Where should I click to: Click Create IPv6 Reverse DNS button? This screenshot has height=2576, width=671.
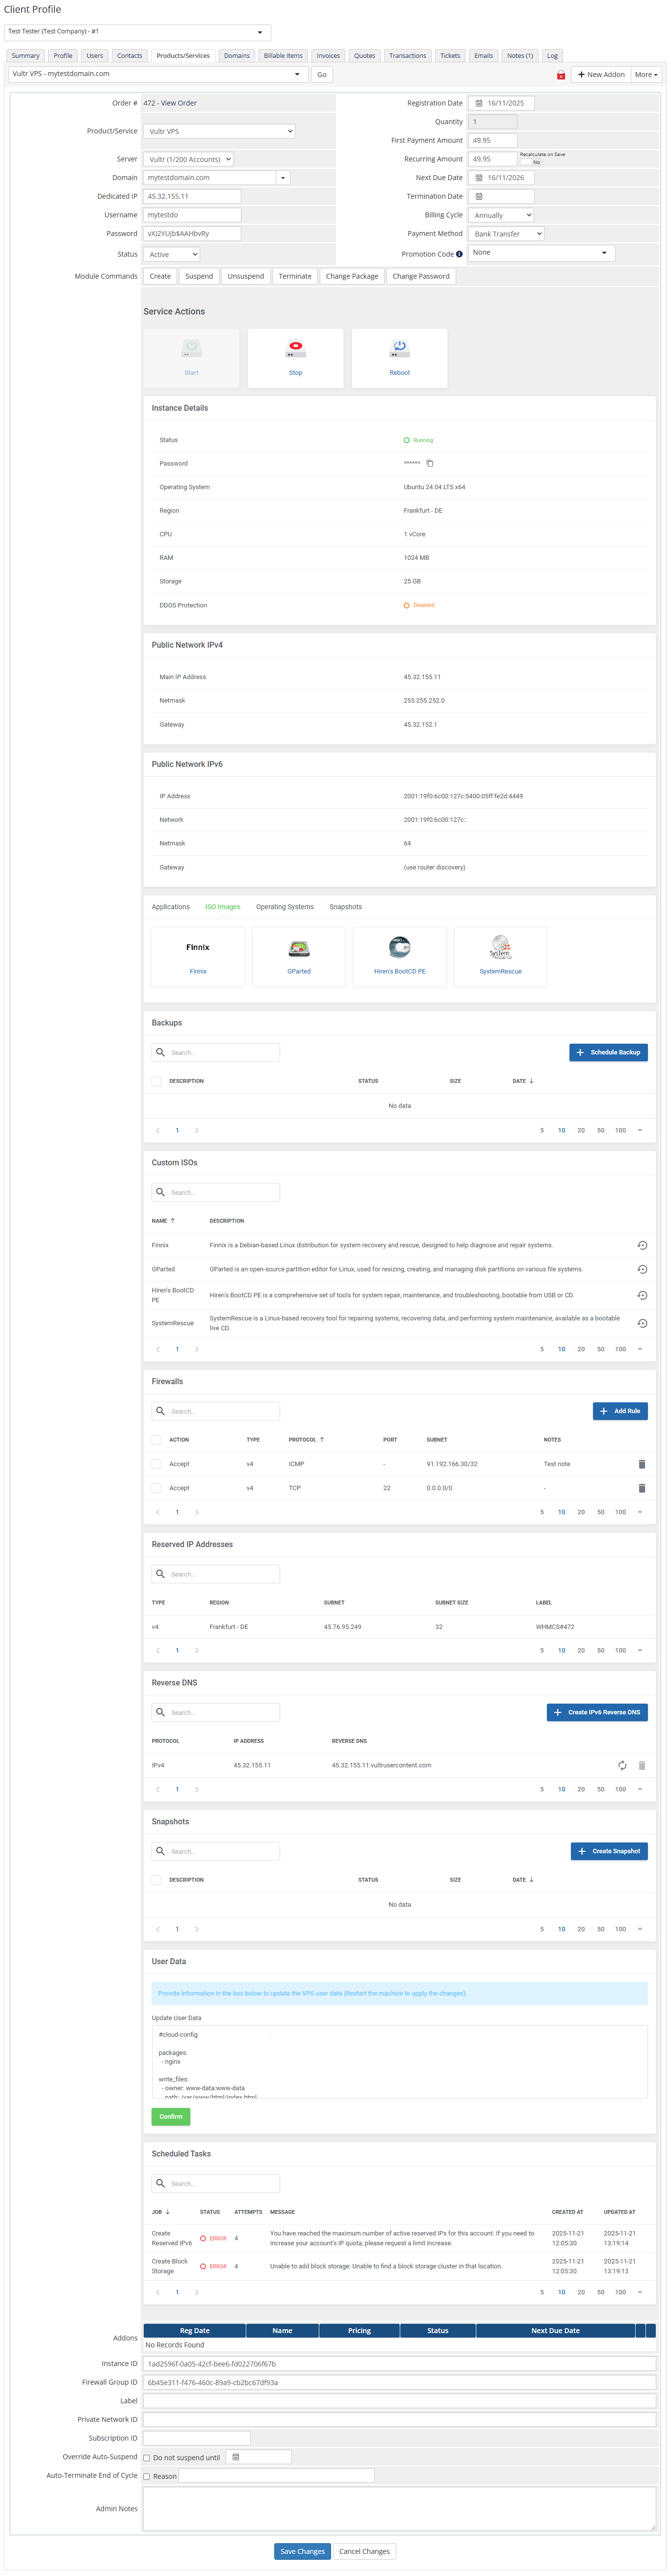tap(597, 1712)
